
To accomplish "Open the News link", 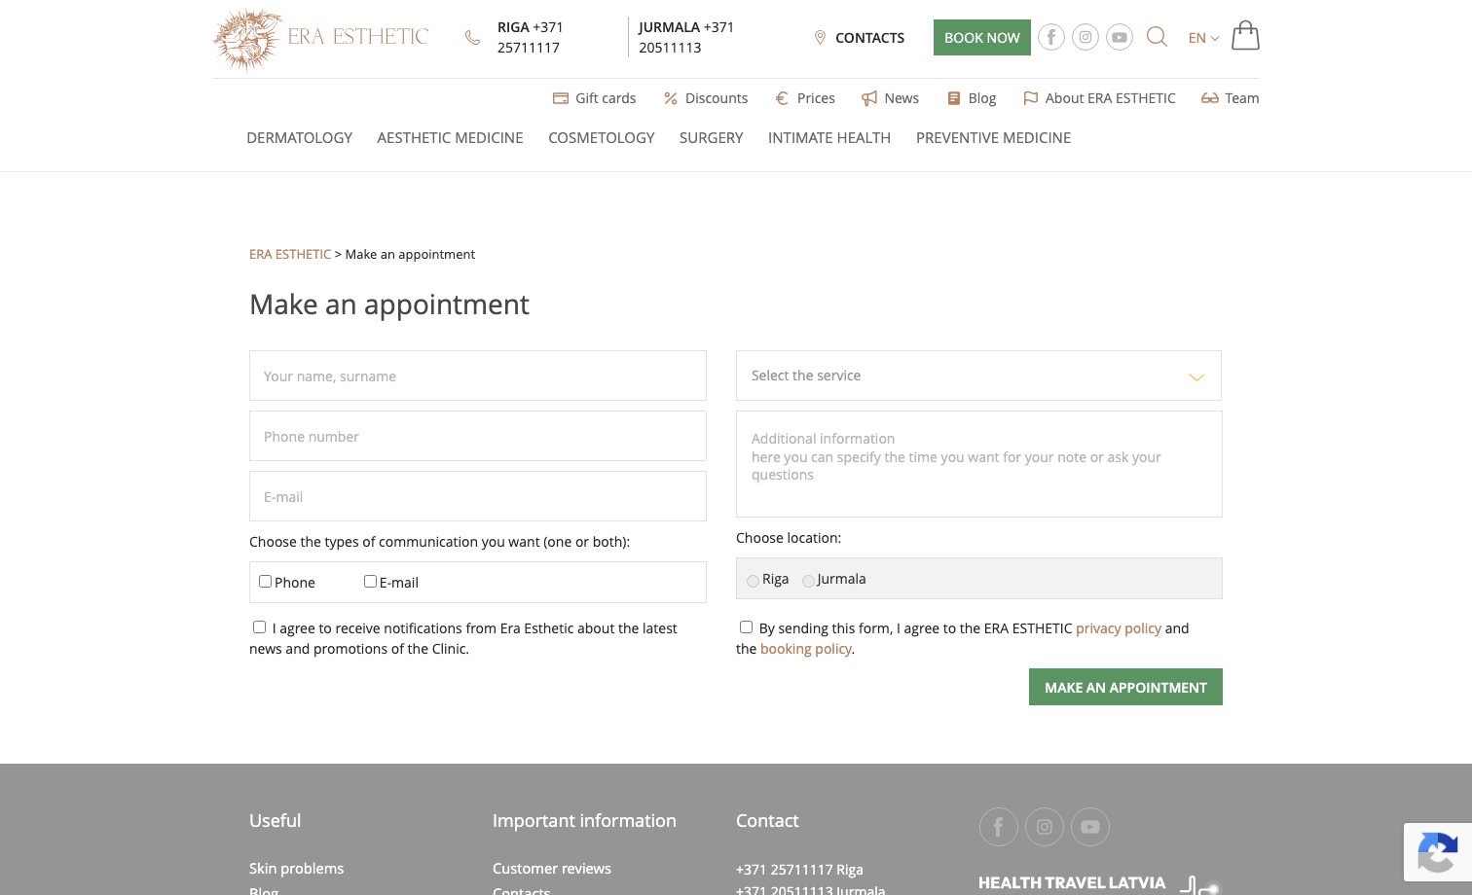I will [x=902, y=98].
